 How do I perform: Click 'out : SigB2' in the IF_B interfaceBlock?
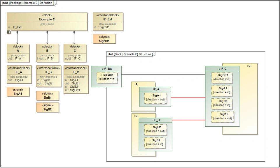(45, 83)
